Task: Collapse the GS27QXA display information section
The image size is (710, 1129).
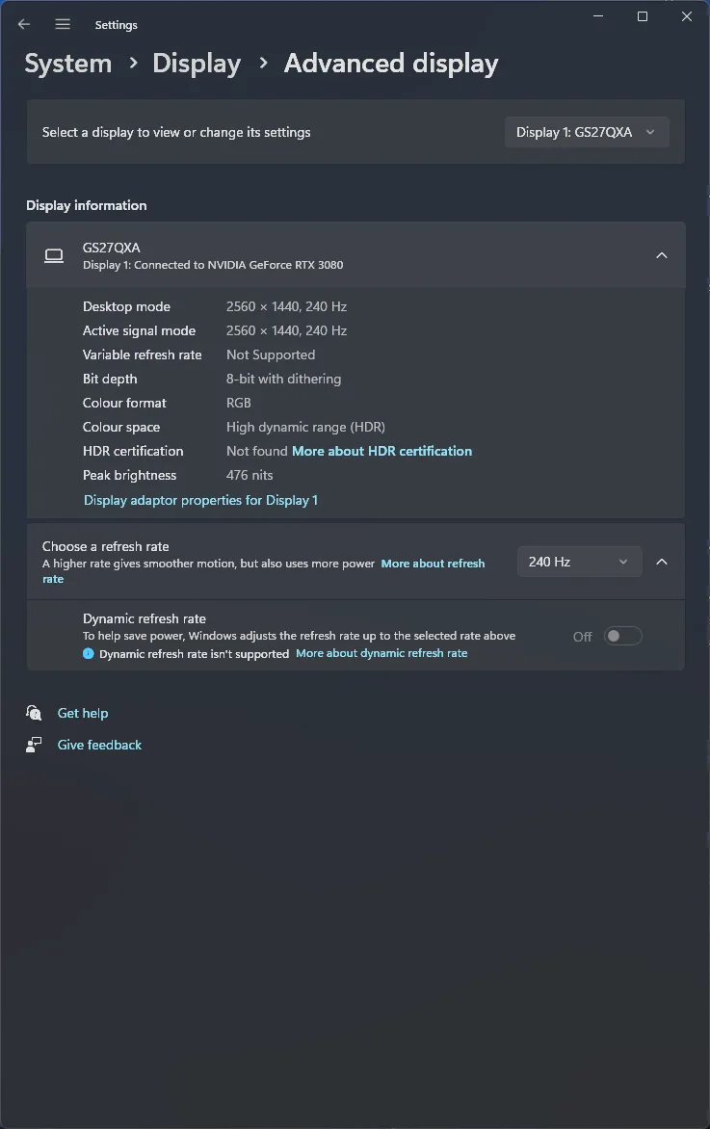Action: [x=662, y=255]
